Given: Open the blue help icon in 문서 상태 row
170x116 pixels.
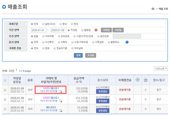Looking at the screenshot, I should click(x=127, y=42).
